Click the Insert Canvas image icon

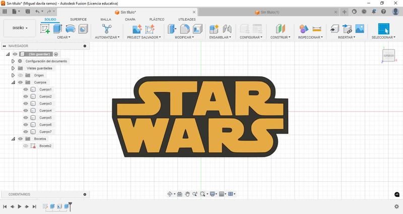(360, 29)
